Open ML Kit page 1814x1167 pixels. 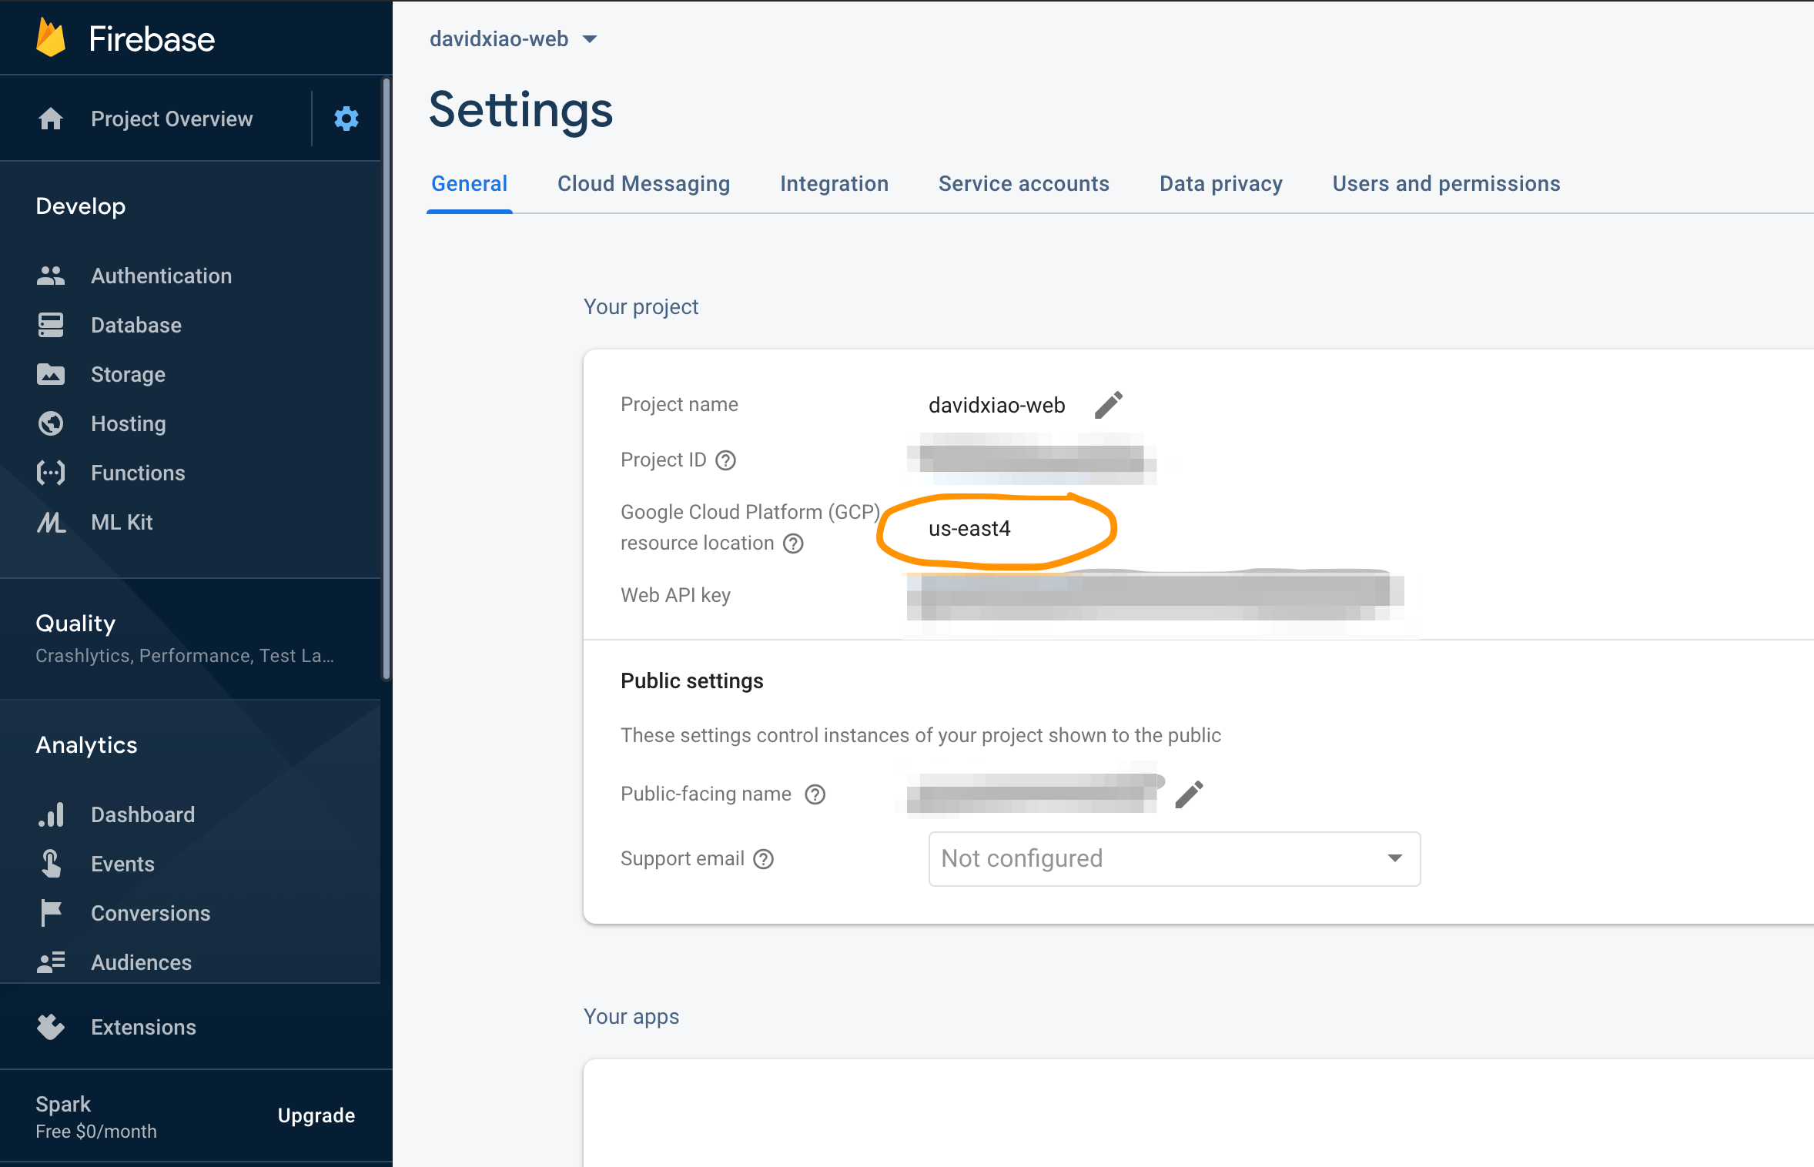tap(122, 522)
